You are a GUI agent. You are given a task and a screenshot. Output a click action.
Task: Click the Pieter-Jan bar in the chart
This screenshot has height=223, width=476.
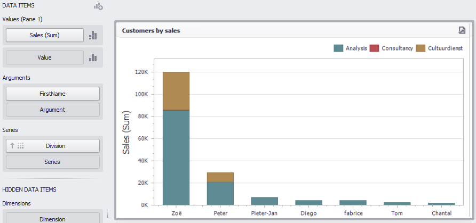tap(264, 201)
